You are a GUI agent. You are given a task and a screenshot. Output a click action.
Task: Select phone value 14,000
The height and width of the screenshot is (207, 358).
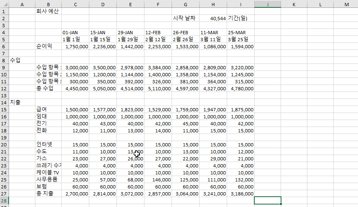point(158,131)
